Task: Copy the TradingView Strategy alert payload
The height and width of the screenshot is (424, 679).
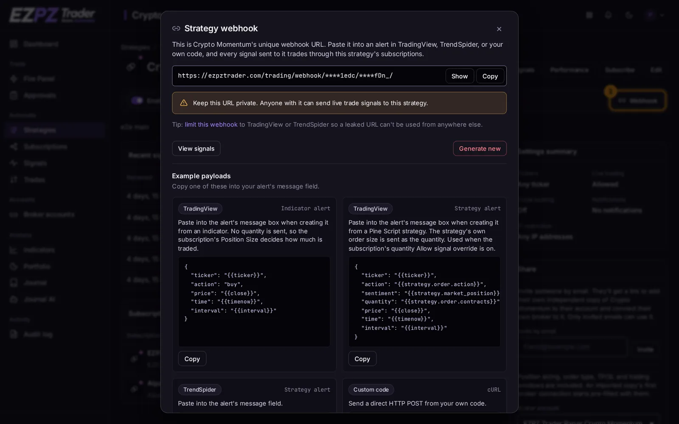Action: (362, 359)
